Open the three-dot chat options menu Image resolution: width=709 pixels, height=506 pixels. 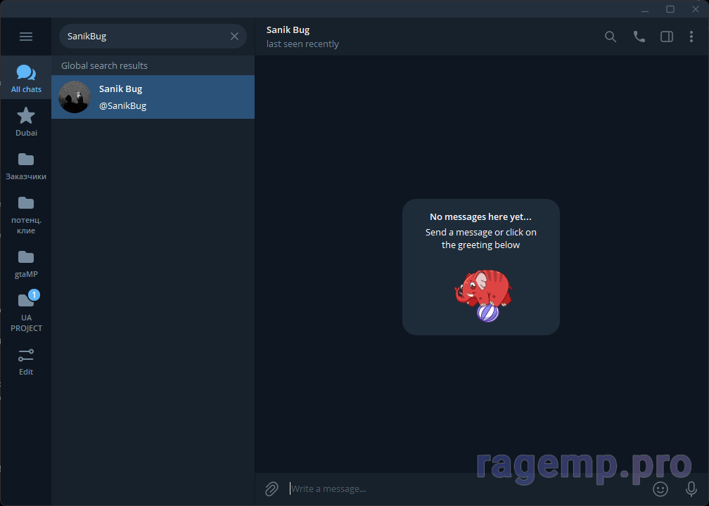tap(691, 37)
